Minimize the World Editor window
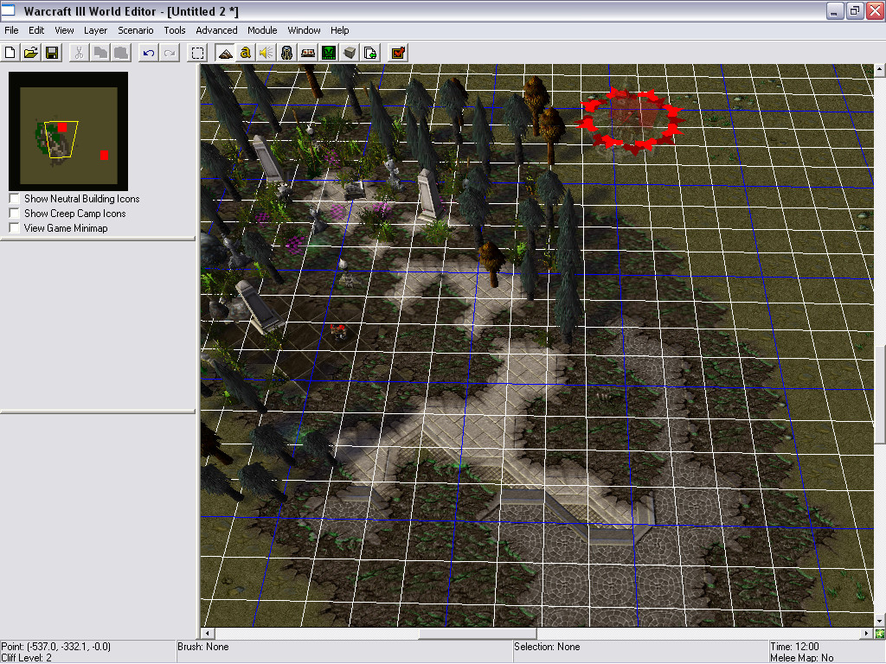Screen dimensions: 886x664 [x=835, y=10]
